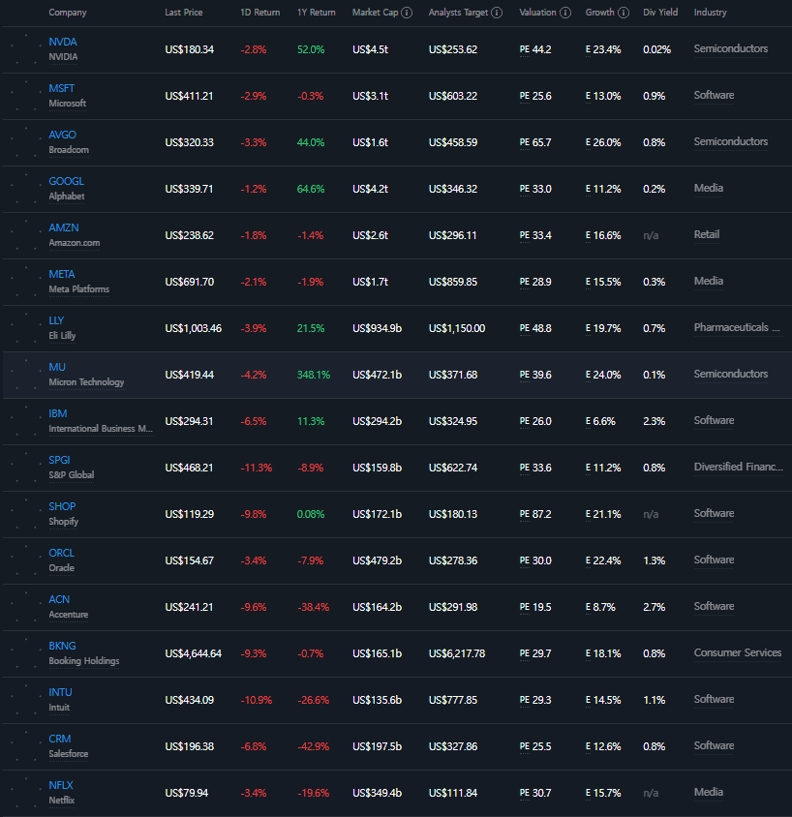Go to the CRM ticker page
The width and height of the screenshot is (792, 817).
[59, 739]
